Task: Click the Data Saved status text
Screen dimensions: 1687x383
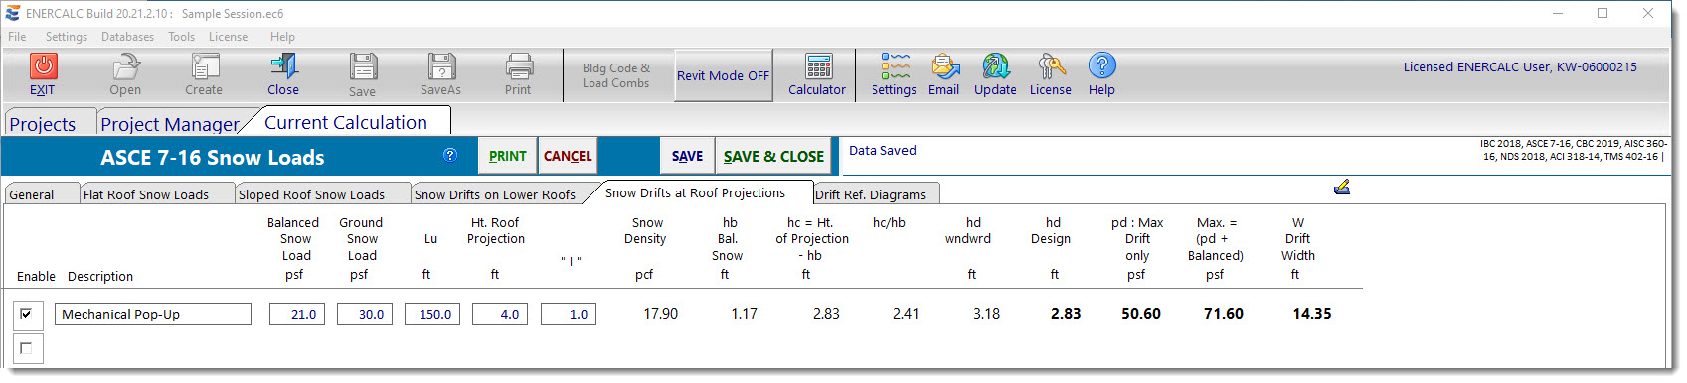Action: pos(883,151)
